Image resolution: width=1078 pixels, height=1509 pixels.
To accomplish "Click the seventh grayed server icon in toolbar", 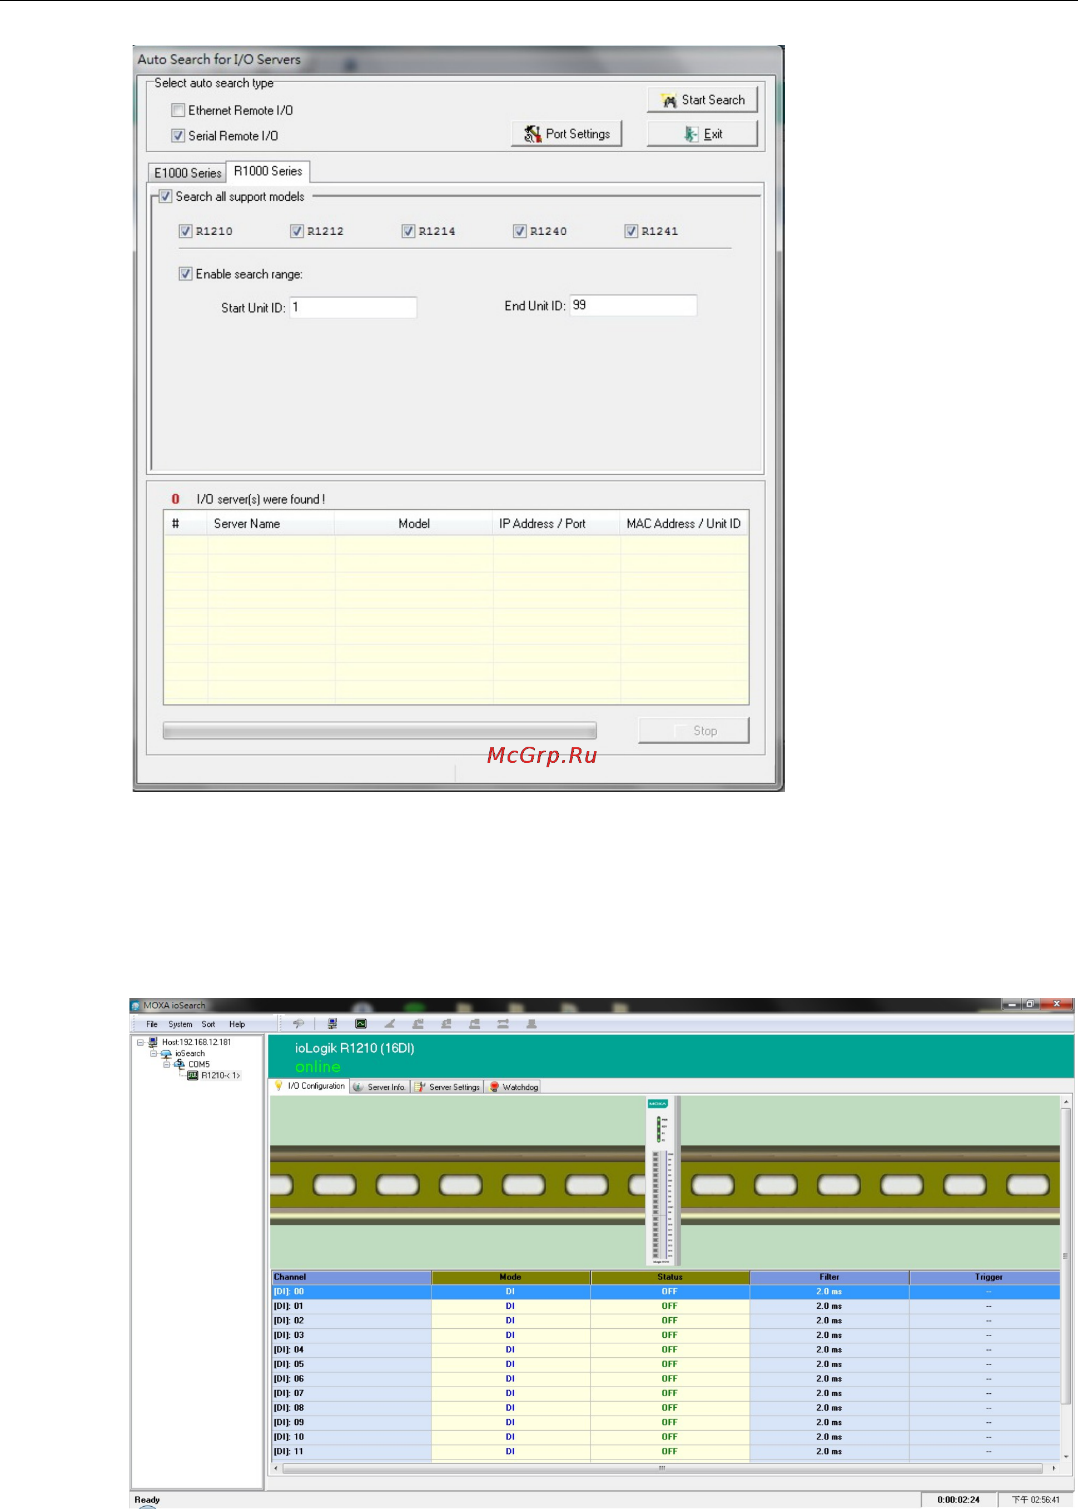I will 475,1024.
